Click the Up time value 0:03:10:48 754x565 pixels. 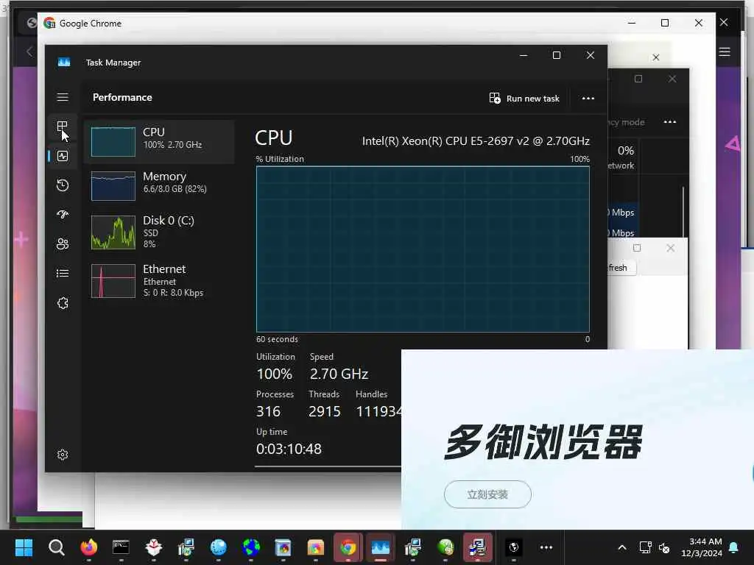[289, 449]
